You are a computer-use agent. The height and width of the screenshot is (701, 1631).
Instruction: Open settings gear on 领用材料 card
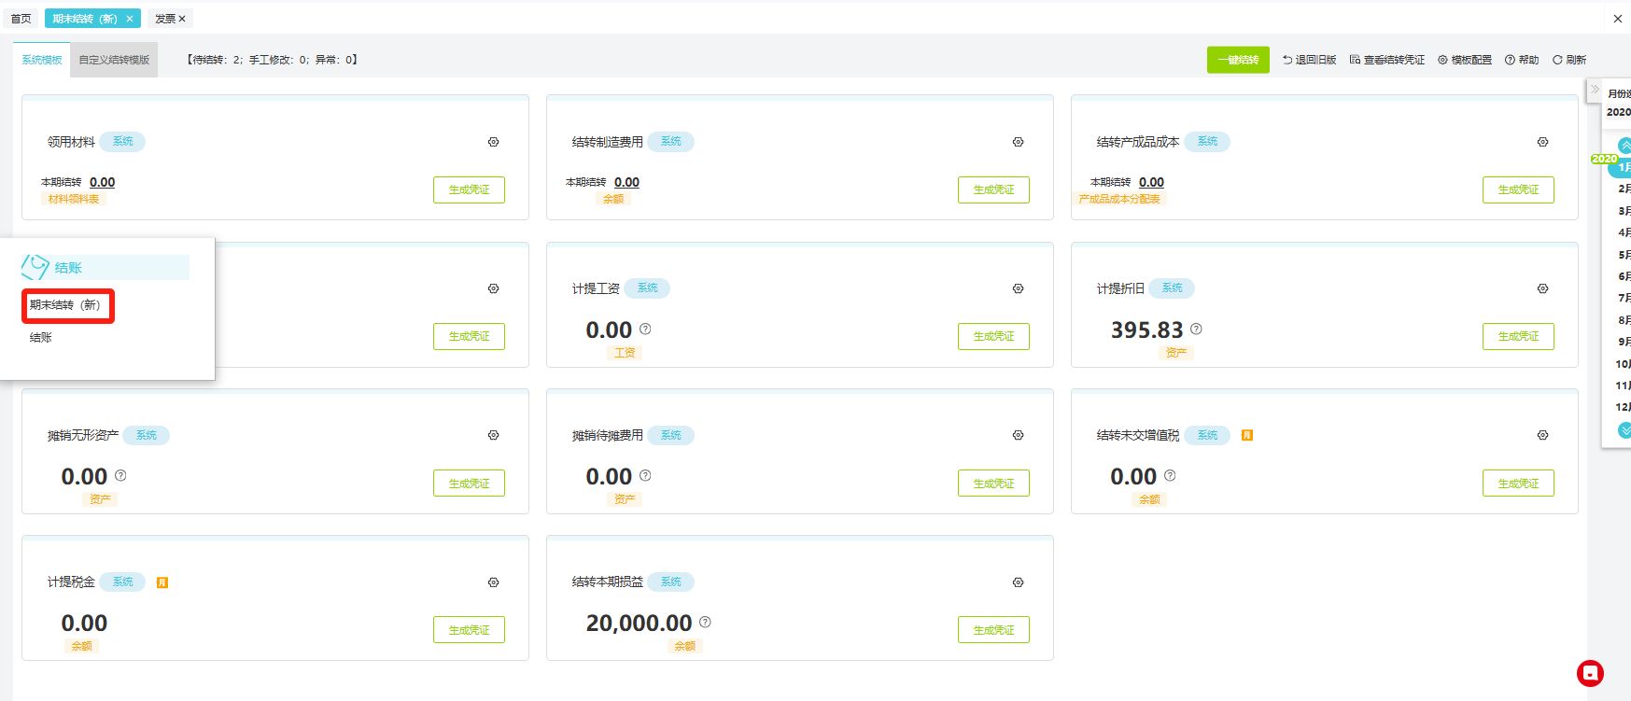493,142
